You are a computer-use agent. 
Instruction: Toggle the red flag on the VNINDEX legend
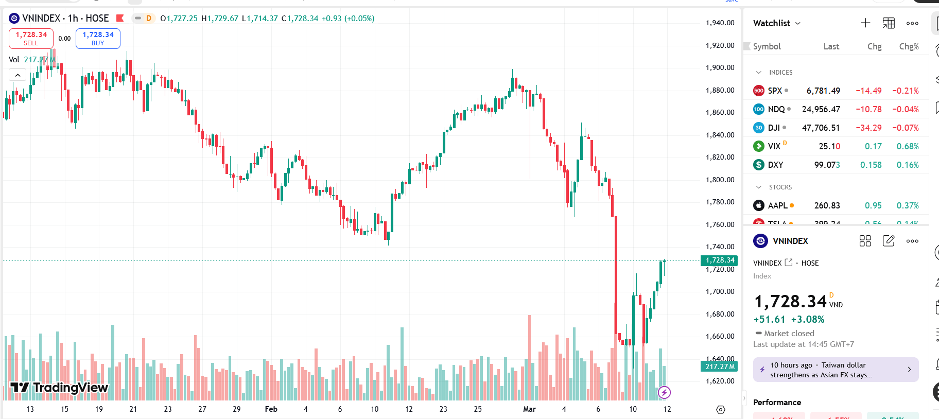(119, 18)
